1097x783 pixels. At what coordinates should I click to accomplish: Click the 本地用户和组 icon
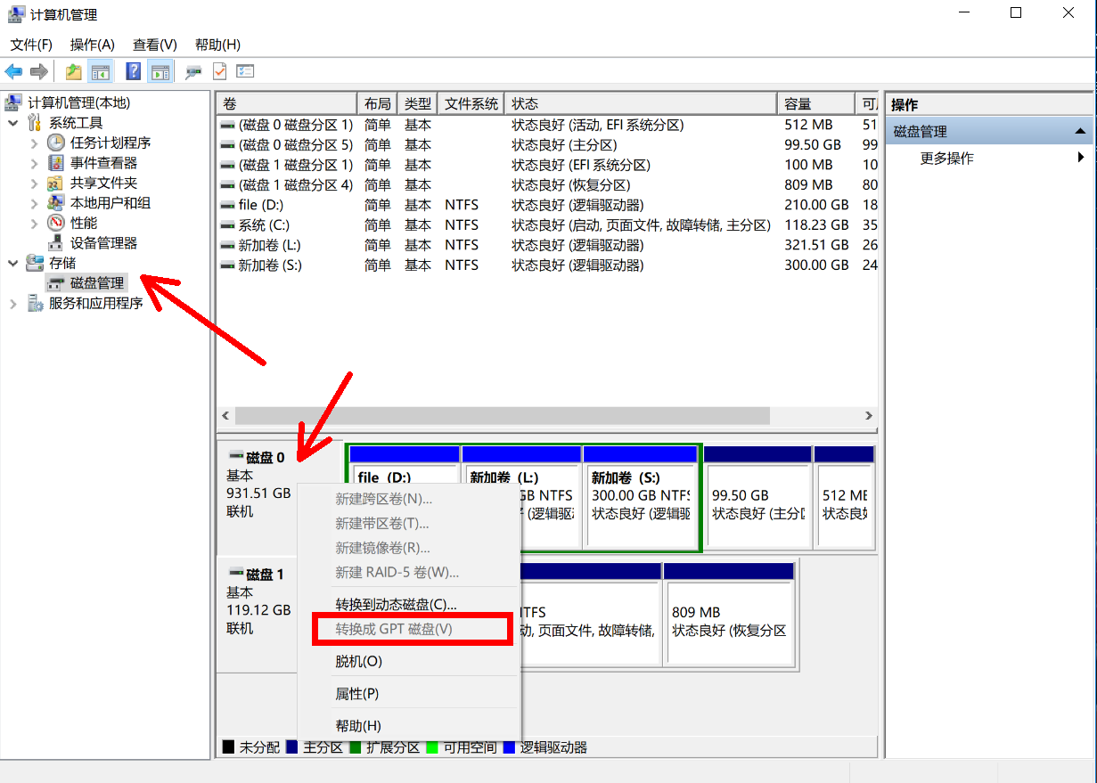click(56, 203)
